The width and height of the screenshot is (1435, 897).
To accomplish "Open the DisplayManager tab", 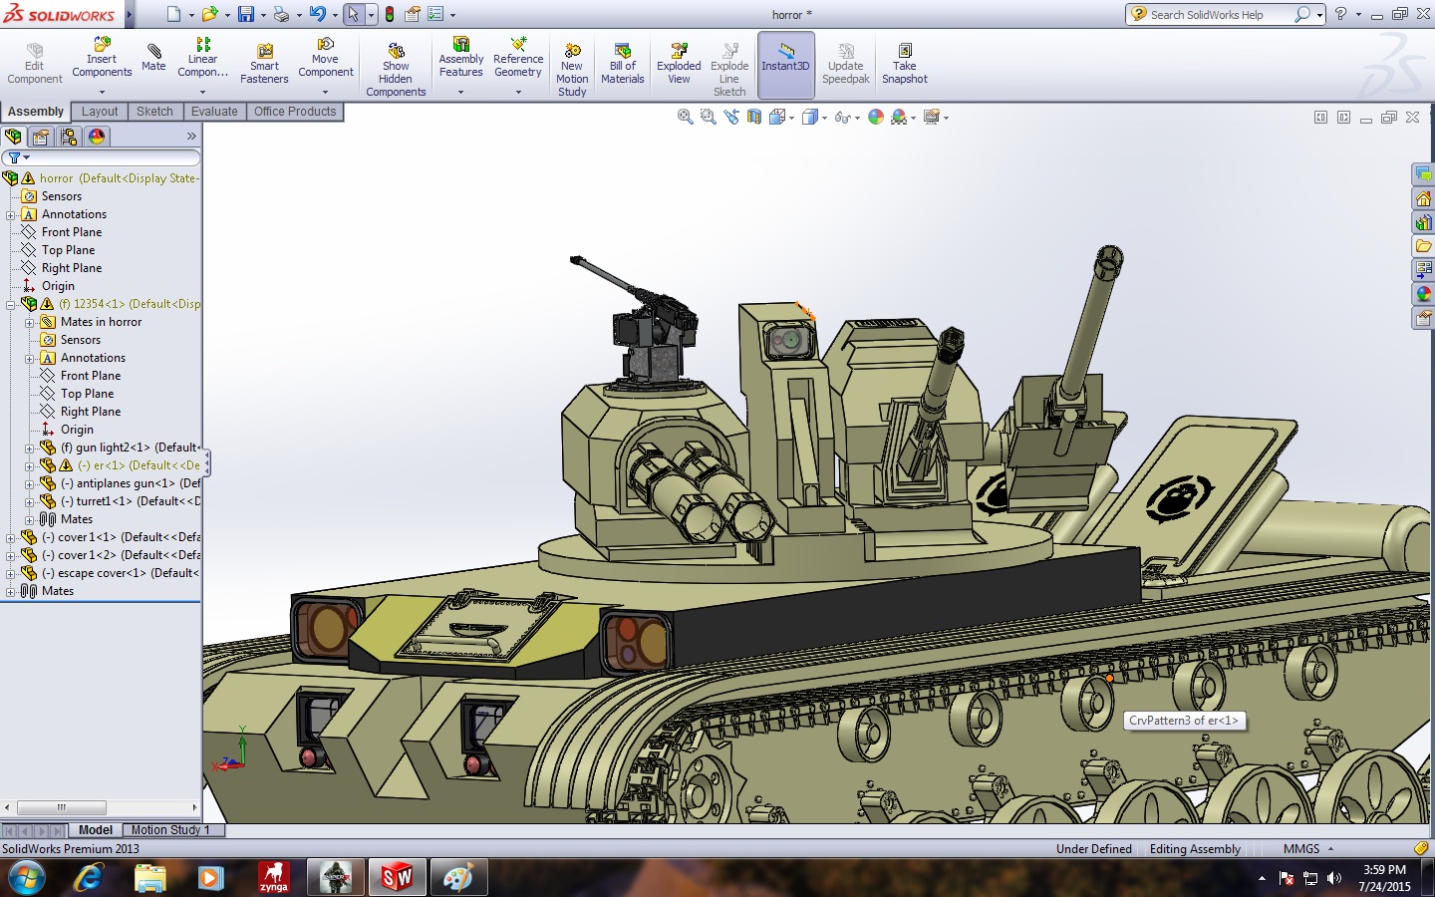I will pyautogui.click(x=97, y=137).
